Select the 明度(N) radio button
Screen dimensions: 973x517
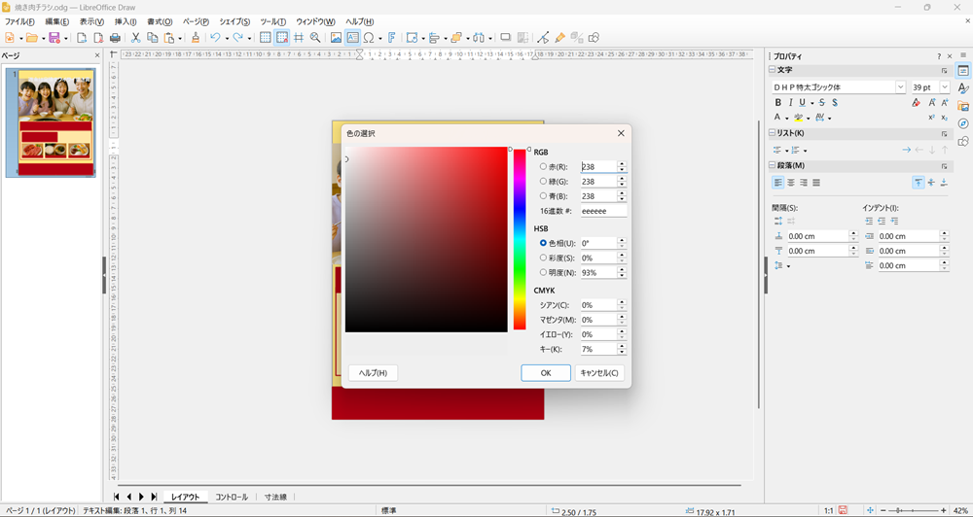click(543, 272)
